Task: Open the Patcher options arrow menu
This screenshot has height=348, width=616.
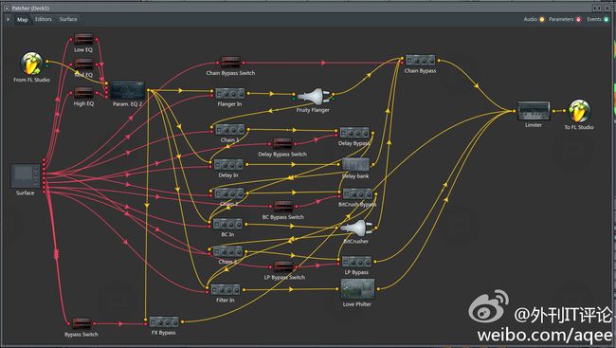Action: [x=8, y=19]
